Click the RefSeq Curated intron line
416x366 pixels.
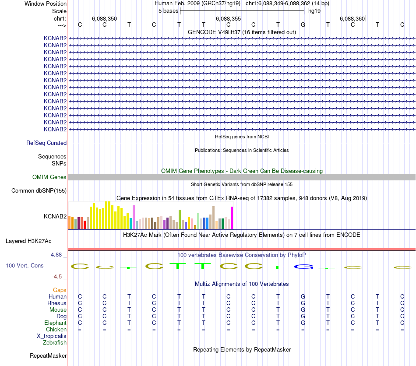(x=242, y=143)
